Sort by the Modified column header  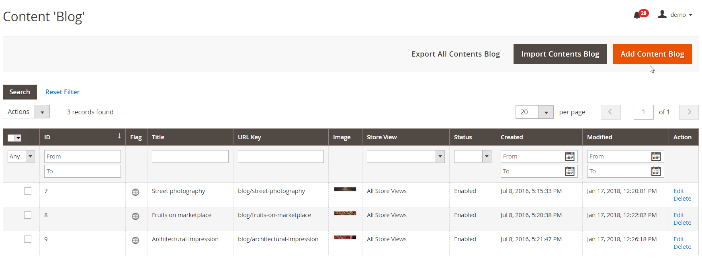click(600, 137)
